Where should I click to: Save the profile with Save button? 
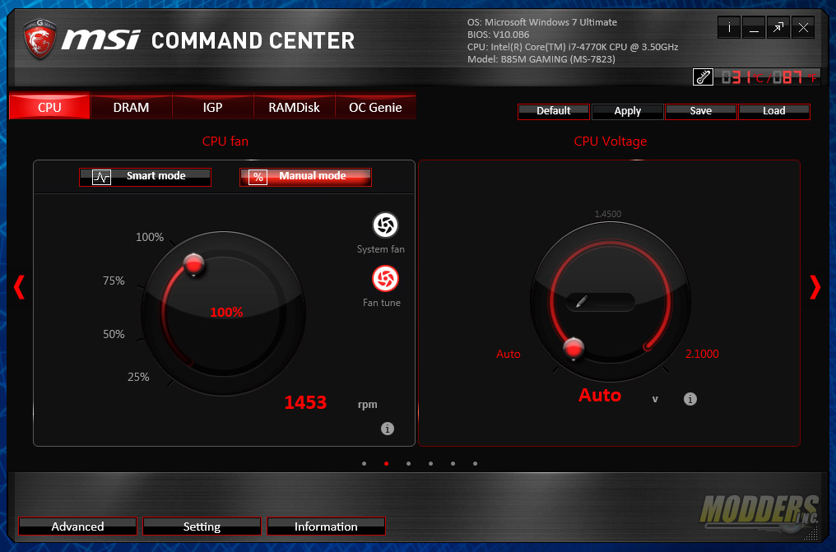tap(700, 111)
